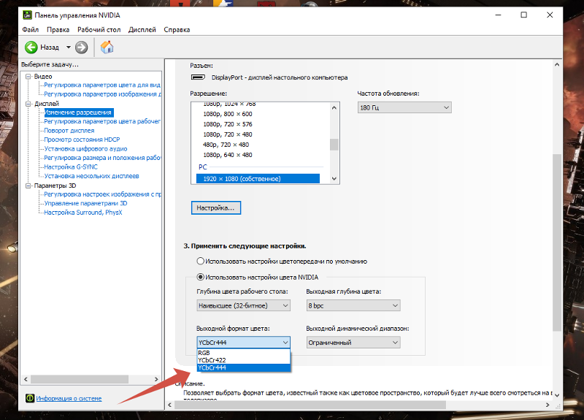Collapse the Дисплей tree node

pos(28,104)
